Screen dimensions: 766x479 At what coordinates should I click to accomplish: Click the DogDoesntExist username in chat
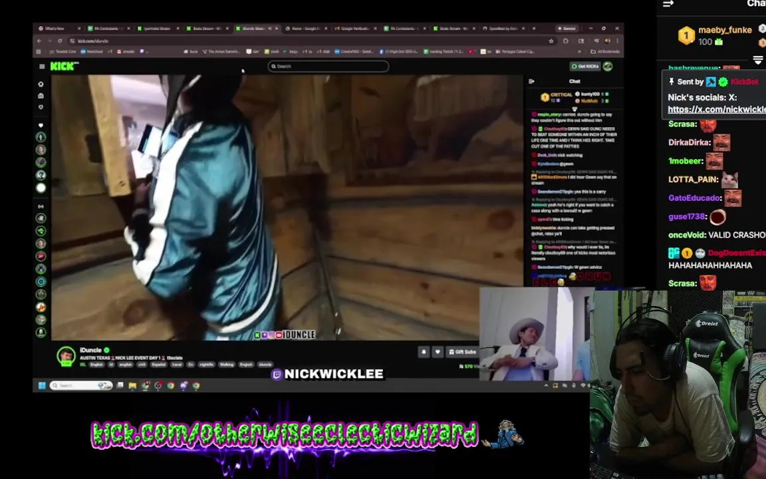pos(737,253)
